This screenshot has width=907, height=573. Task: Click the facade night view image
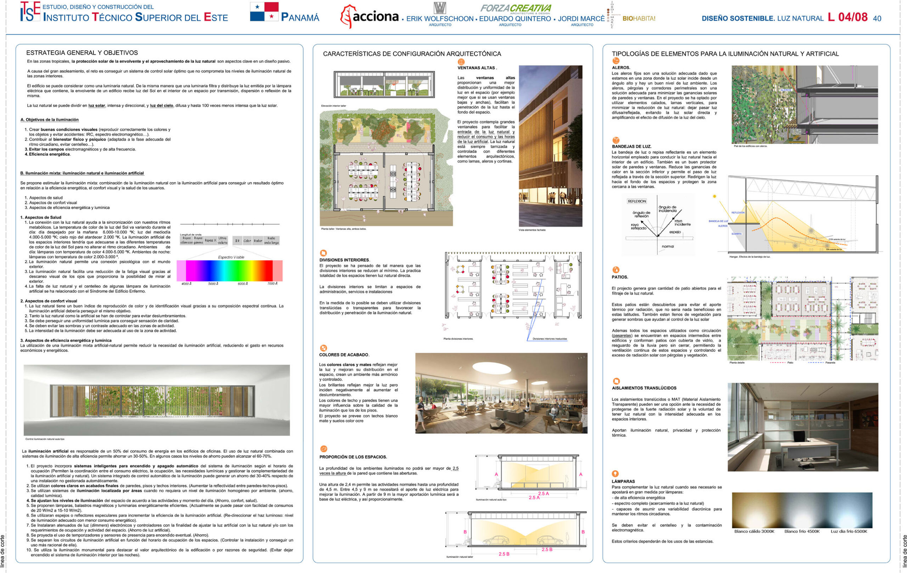click(x=550, y=146)
